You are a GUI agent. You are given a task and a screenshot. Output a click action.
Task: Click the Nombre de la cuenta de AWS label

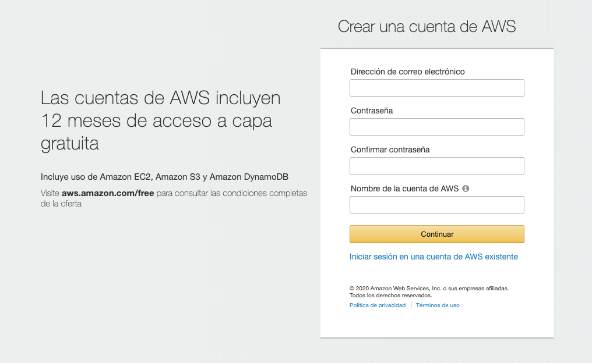click(x=404, y=188)
